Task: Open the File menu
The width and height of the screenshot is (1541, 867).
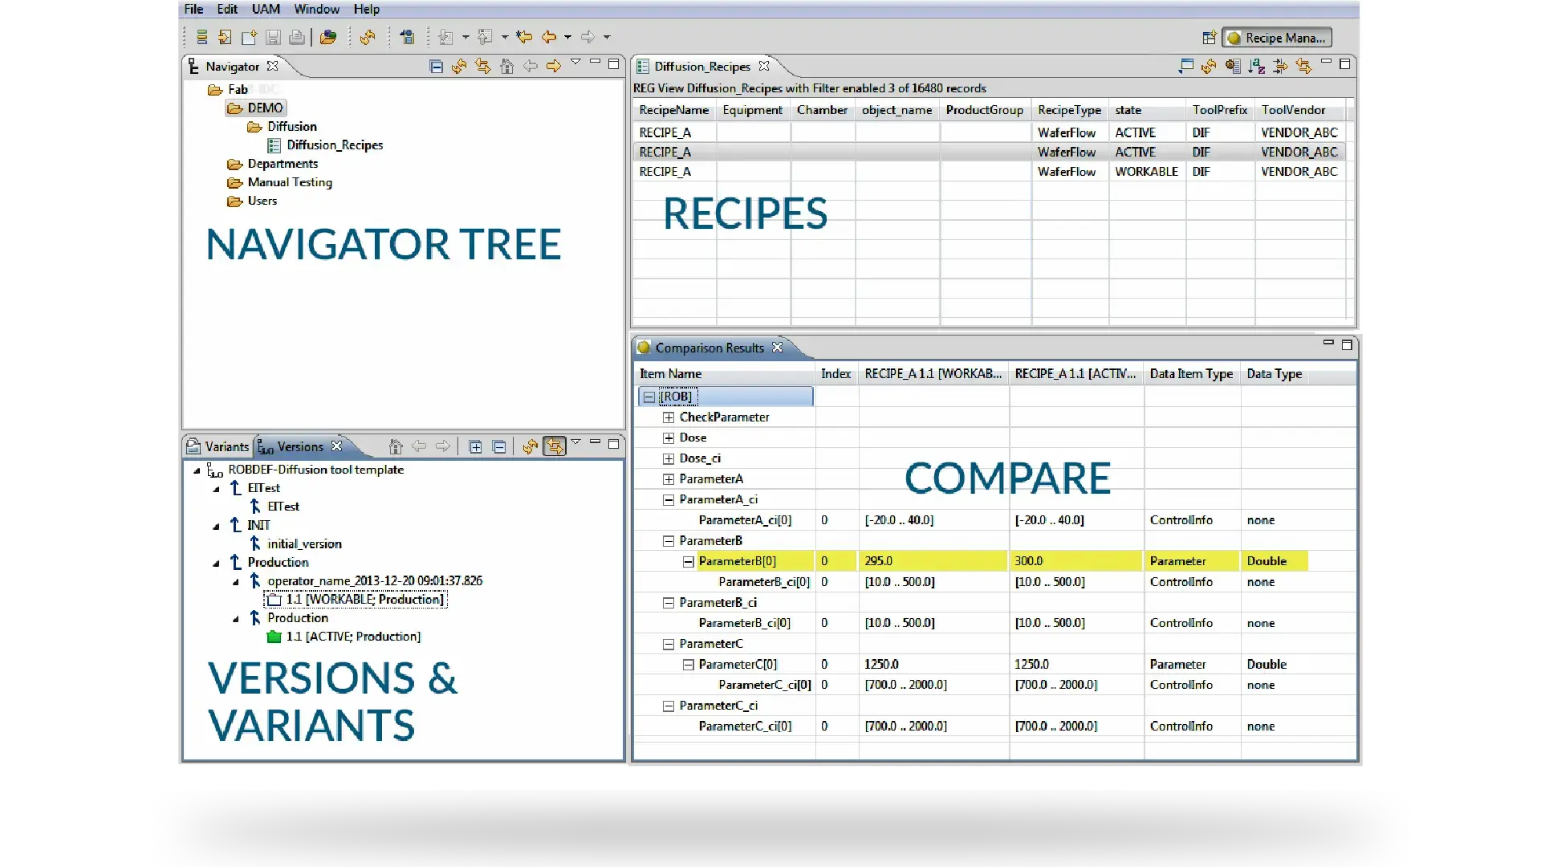Action: pyautogui.click(x=193, y=10)
